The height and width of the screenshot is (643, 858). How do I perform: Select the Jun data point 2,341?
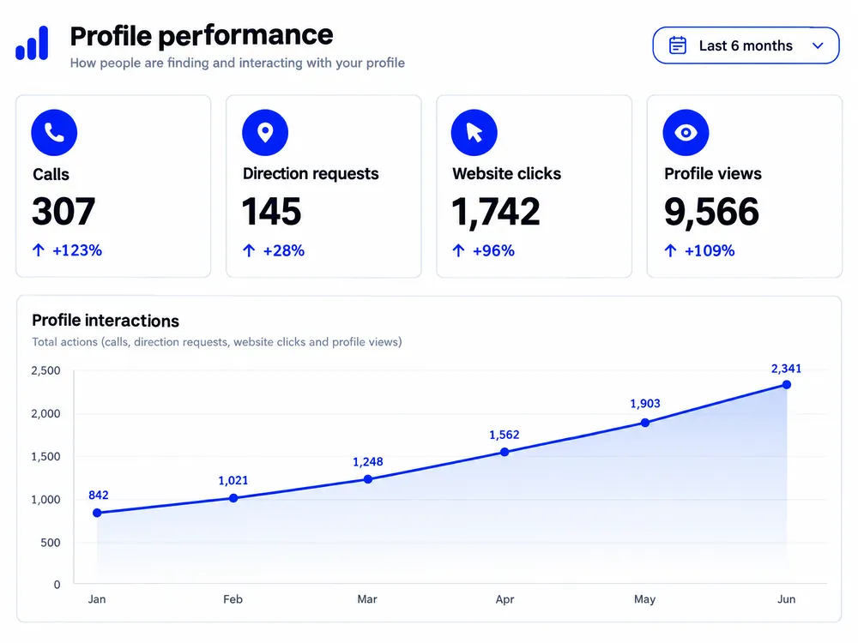pyautogui.click(x=786, y=385)
